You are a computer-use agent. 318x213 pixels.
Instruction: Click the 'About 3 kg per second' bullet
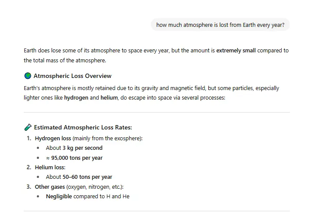(74, 148)
